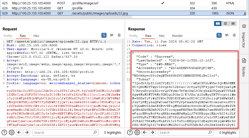Viewport: 249px width, 138px height.
Task: Expand Request search options via magnifier icon
Action: tap(95, 132)
